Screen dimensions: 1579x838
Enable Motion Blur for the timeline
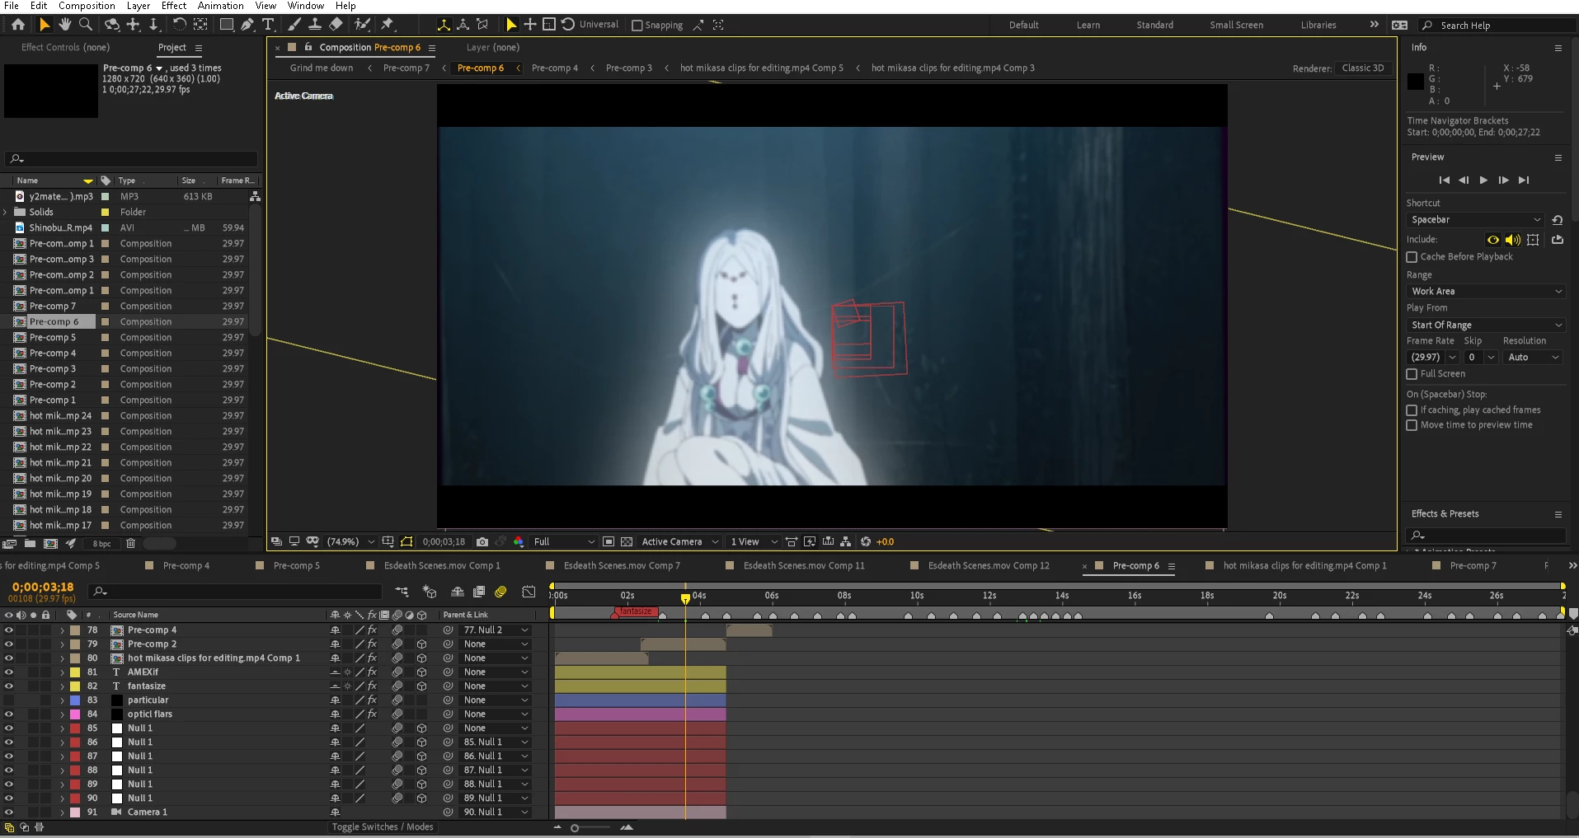[500, 592]
